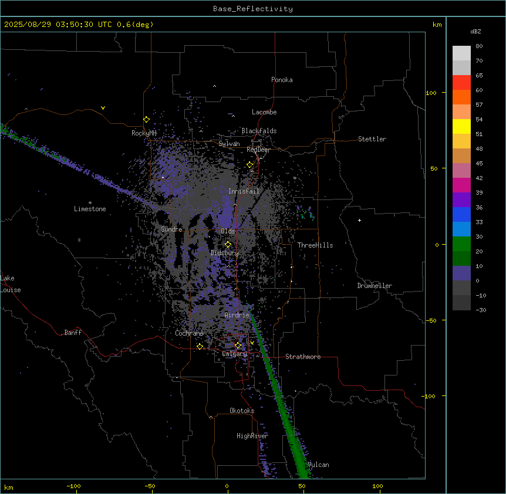Click the yellow V marker east of Calgary

[x=252, y=343]
